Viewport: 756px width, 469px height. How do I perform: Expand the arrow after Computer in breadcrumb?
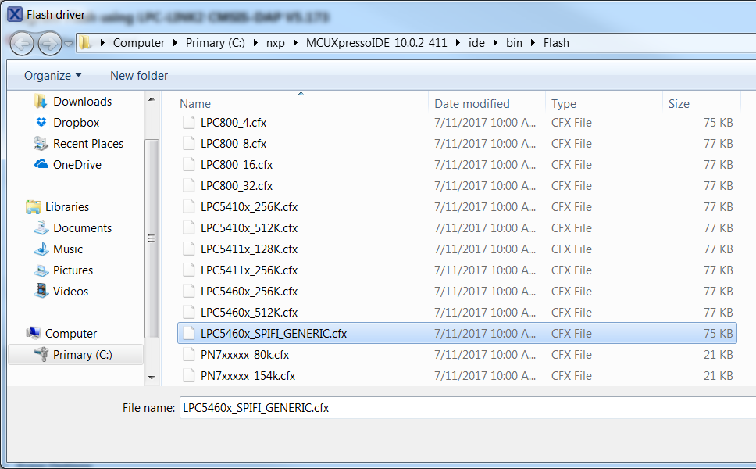[x=175, y=43]
